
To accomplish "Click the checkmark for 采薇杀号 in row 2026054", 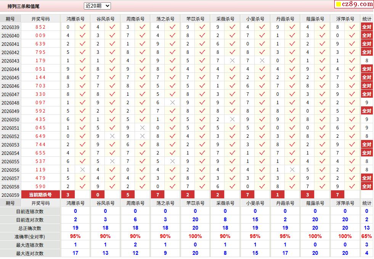I will 232,153.
